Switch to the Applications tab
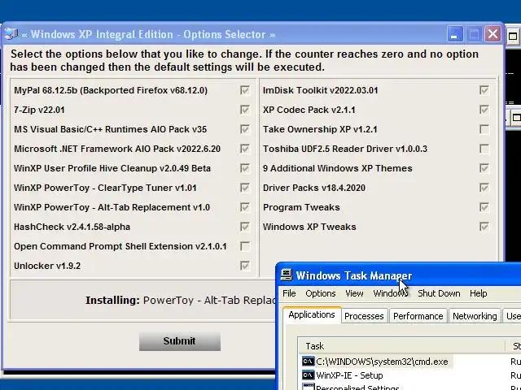Screen dimensions: 521x390 [312, 314]
